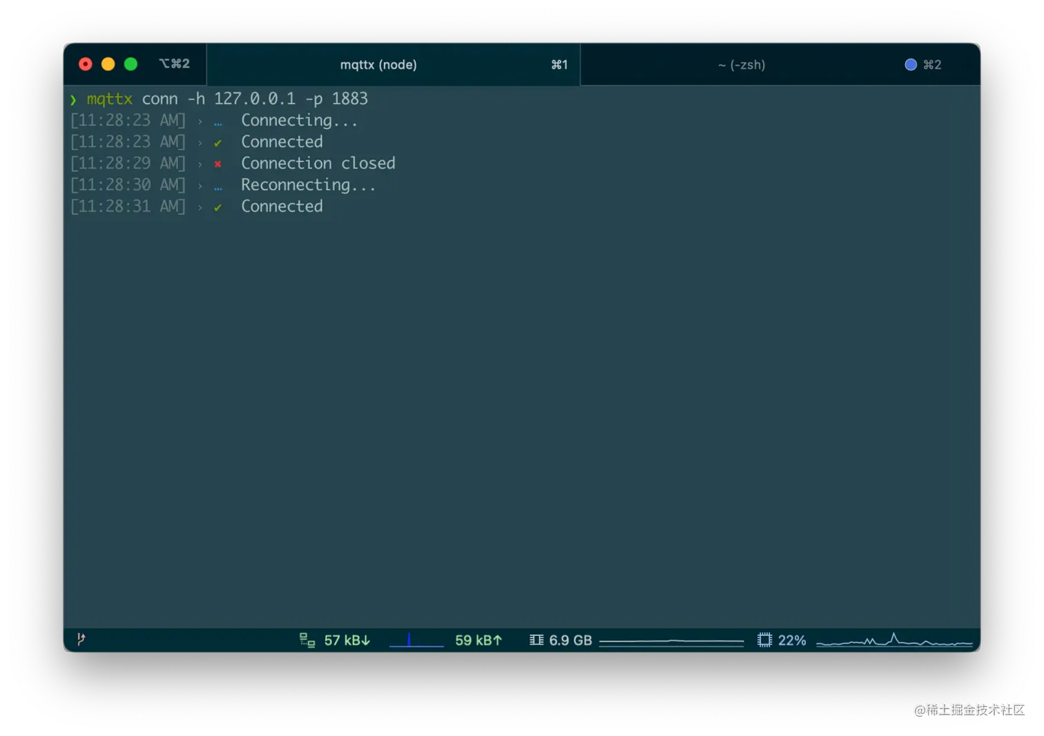The height and width of the screenshot is (736, 1044).
Task: Click the Connection closed log message
Action: pos(318,163)
